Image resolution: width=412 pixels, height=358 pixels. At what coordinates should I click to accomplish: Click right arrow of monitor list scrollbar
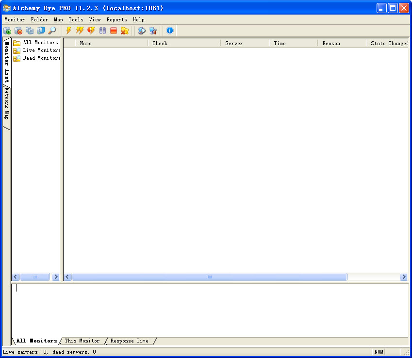point(404,277)
